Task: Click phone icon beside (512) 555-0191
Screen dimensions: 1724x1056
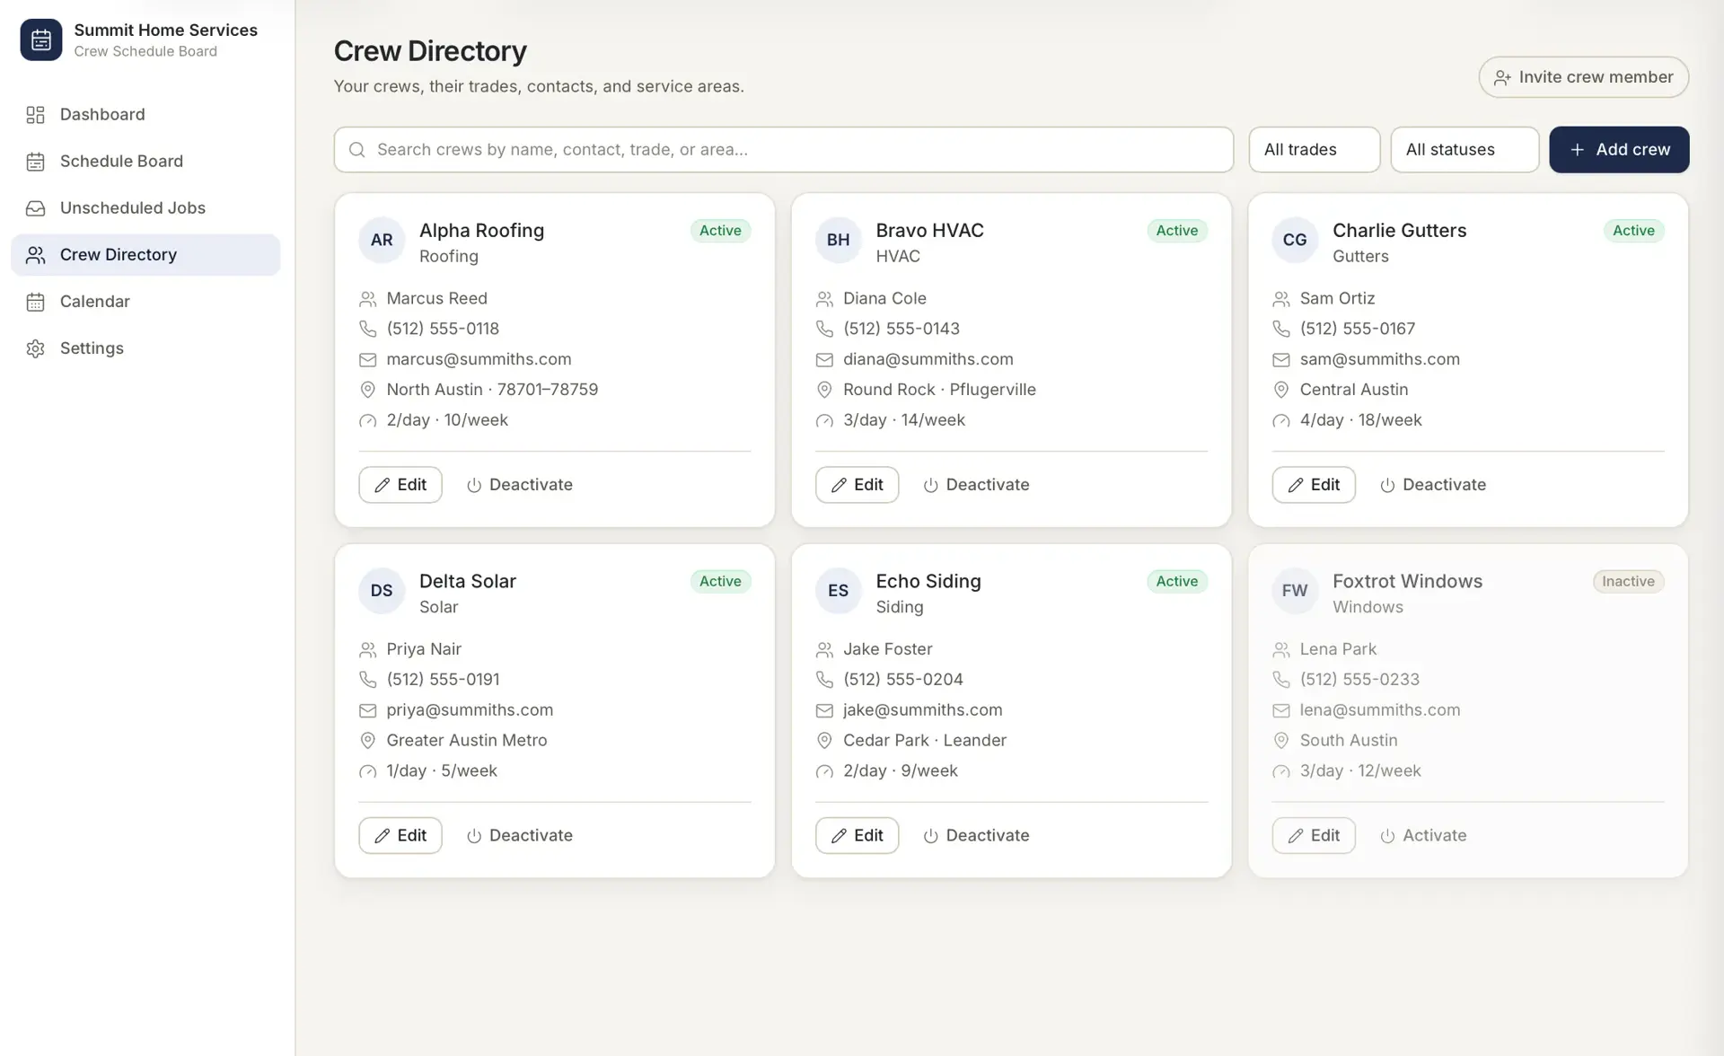Action: point(367,680)
